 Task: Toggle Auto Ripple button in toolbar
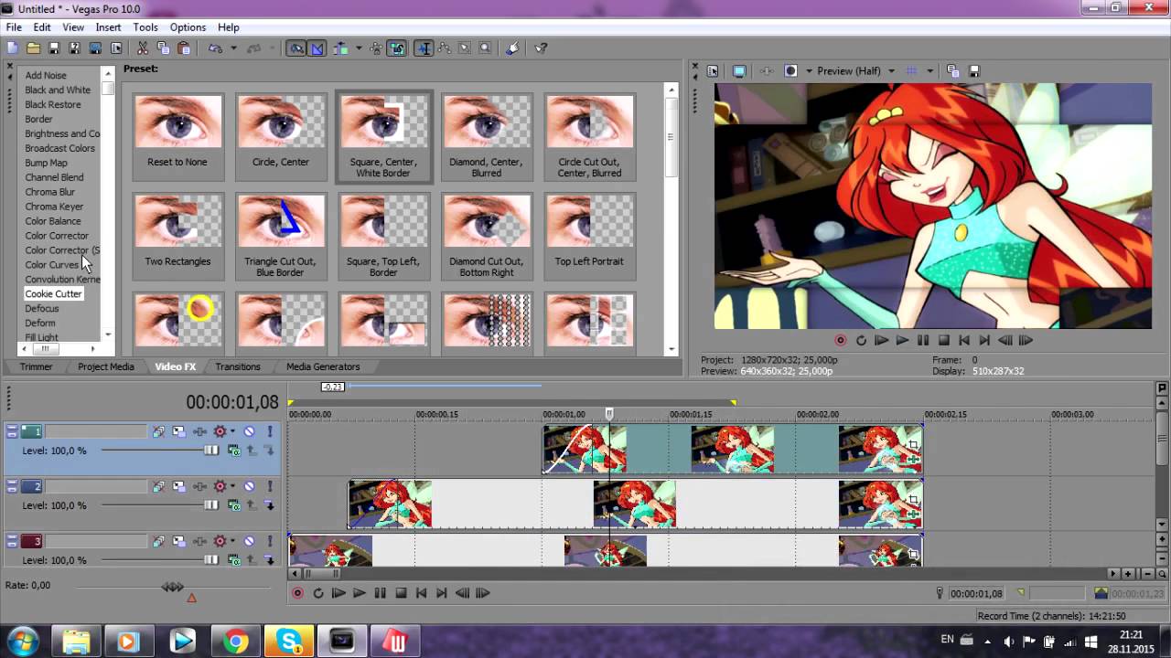coord(339,48)
